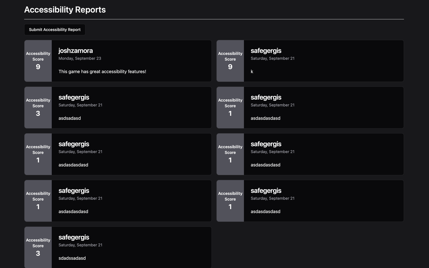Click Saturday, September 21 date above 'k'
429x268 pixels.
pos(273,58)
